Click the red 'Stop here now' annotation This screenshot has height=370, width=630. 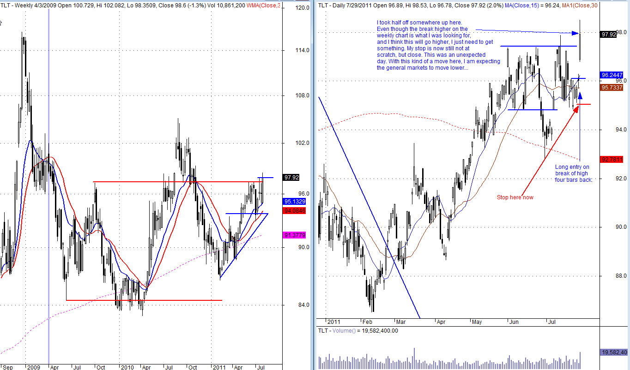pos(515,197)
